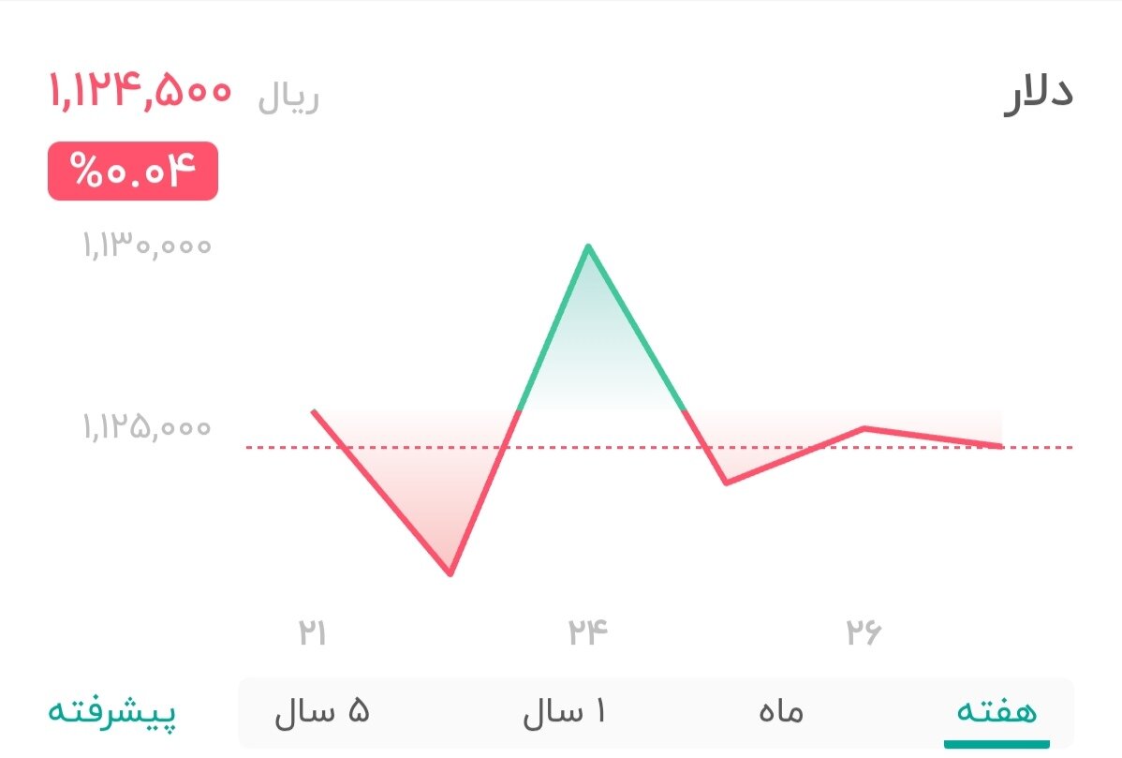
Task: Select the هفته (week) time range tab
Action: click(995, 714)
